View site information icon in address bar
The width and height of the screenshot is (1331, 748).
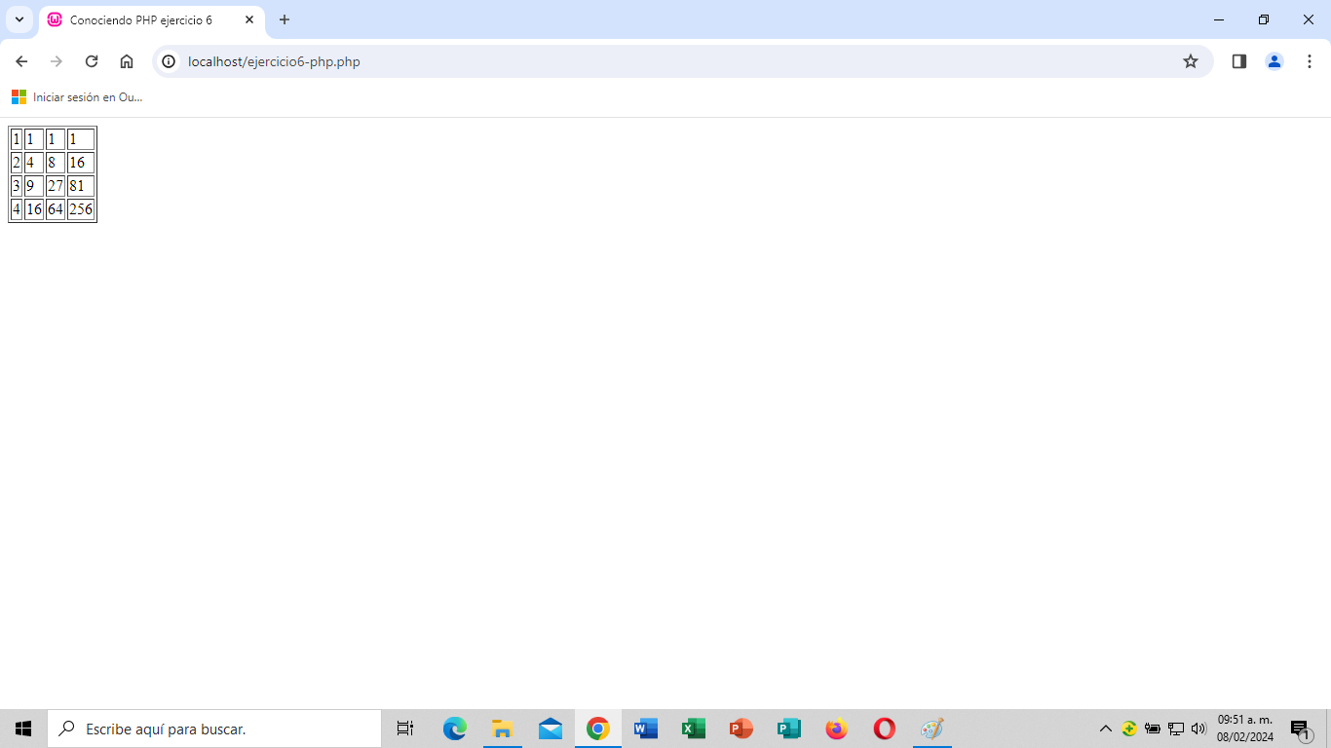pyautogui.click(x=169, y=61)
